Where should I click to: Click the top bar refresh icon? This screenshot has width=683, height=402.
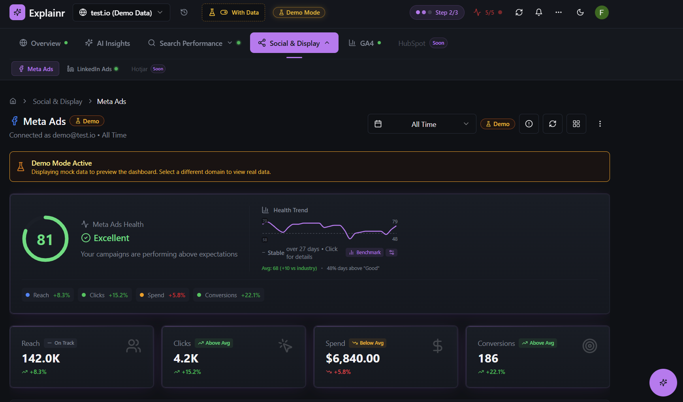click(x=519, y=12)
